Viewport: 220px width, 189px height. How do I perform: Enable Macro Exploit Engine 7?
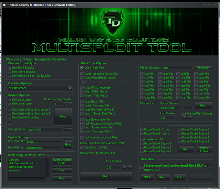[x=180, y=141]
